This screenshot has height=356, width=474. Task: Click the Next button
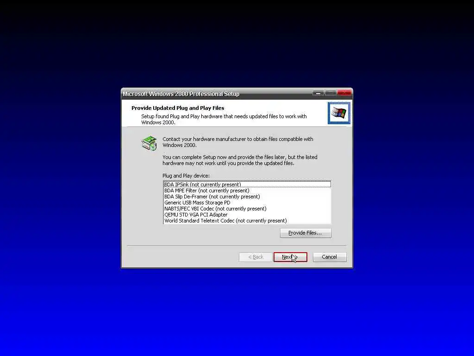pos(290,257)
